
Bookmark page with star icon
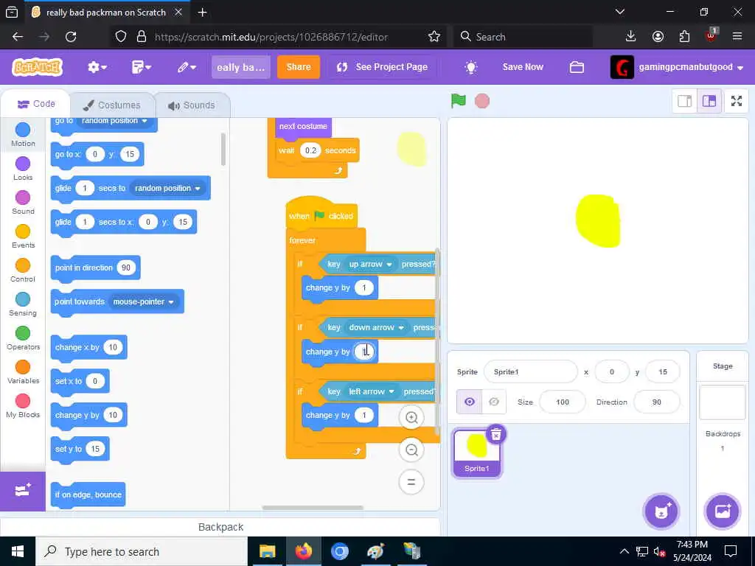pyautogui.click(x=434, y=37)
